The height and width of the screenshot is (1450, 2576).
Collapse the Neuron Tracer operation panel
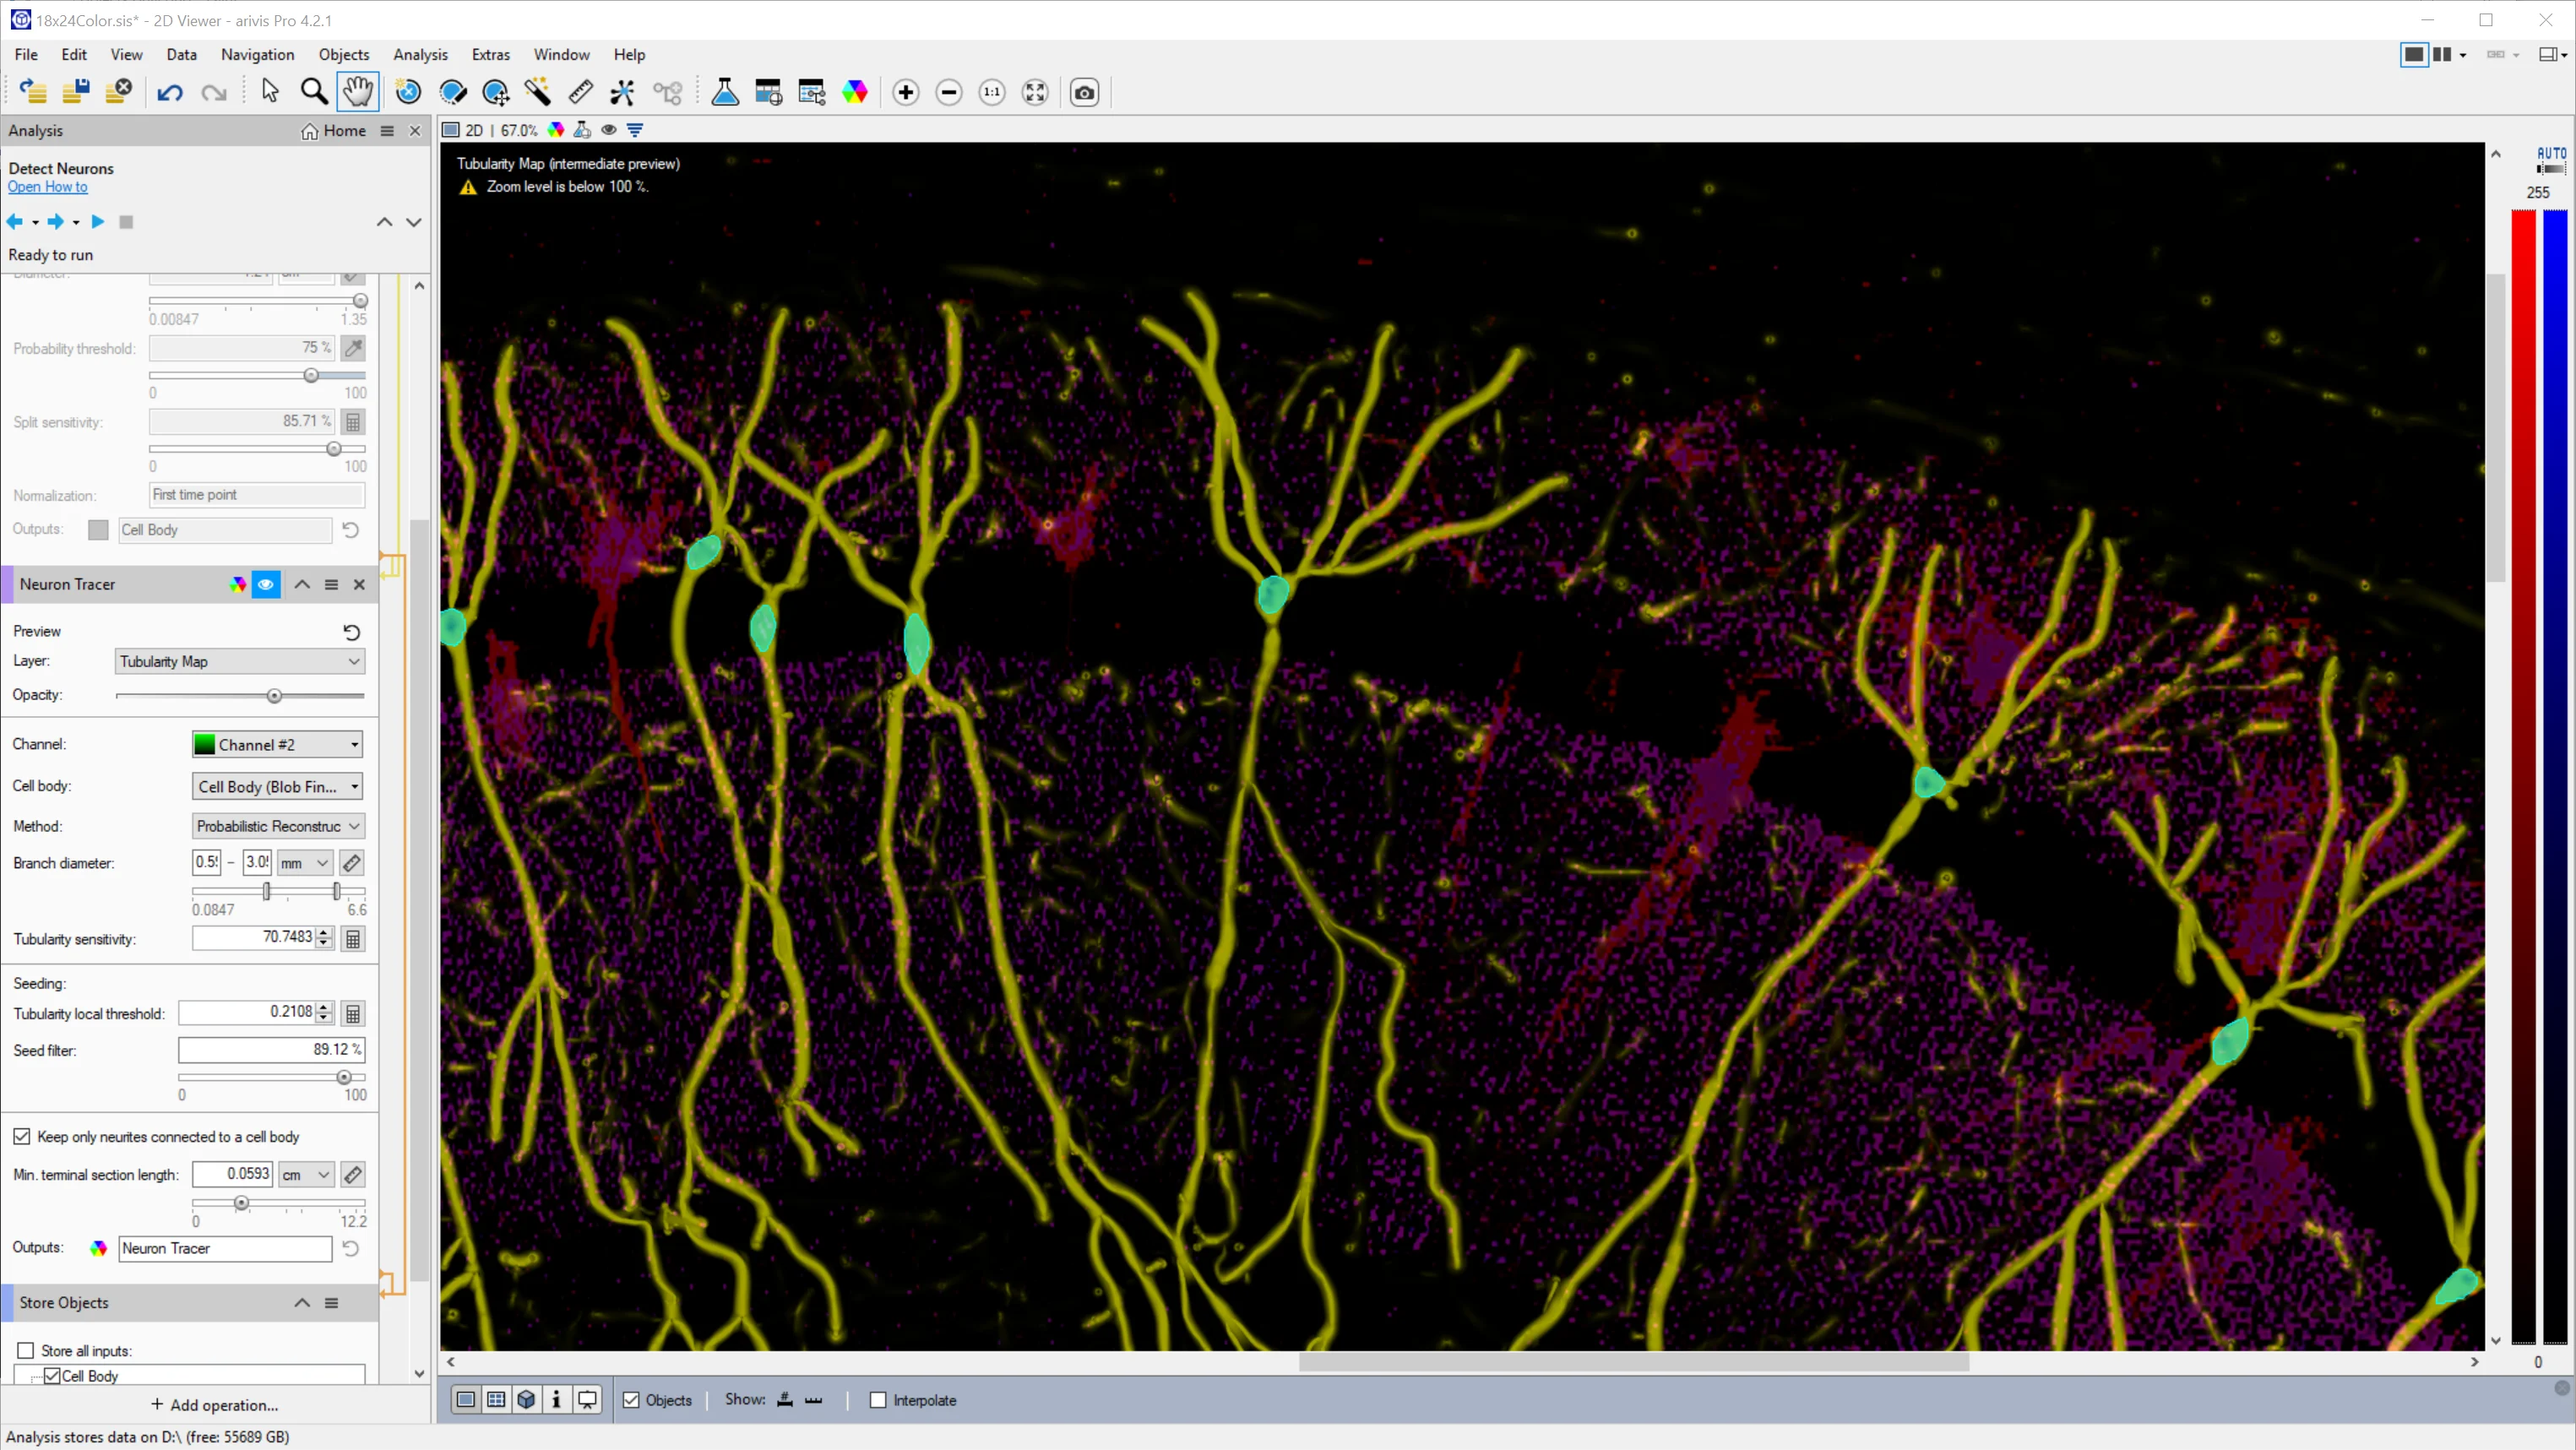[302, 584]
